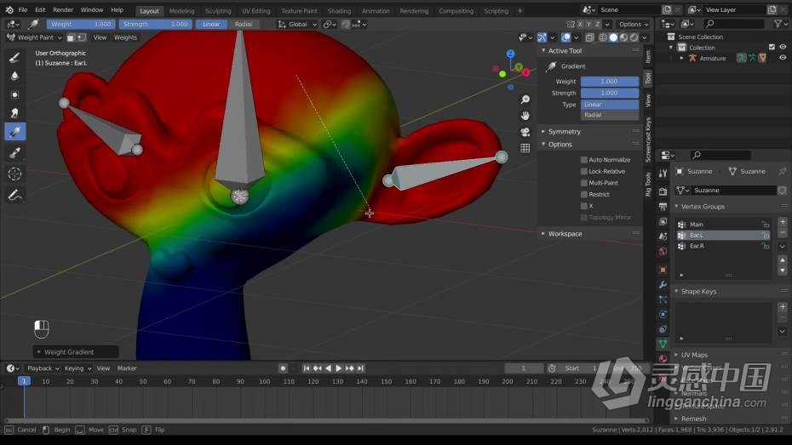Open the Modifier properties wrench tab

tap(663, 284)
